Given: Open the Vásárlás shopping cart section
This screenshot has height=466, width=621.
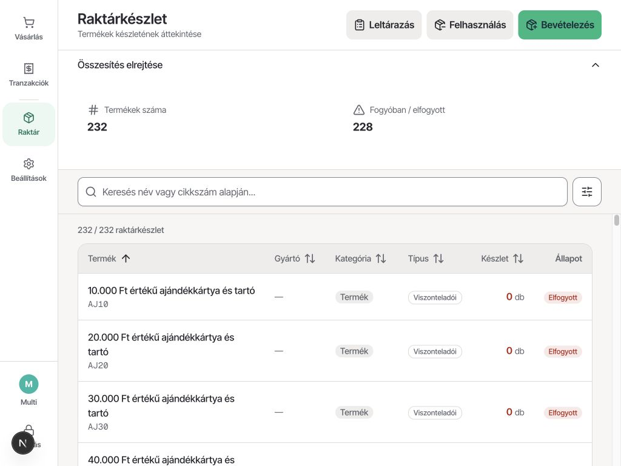Looking at the screenshot, I should [x=29, y=29].
